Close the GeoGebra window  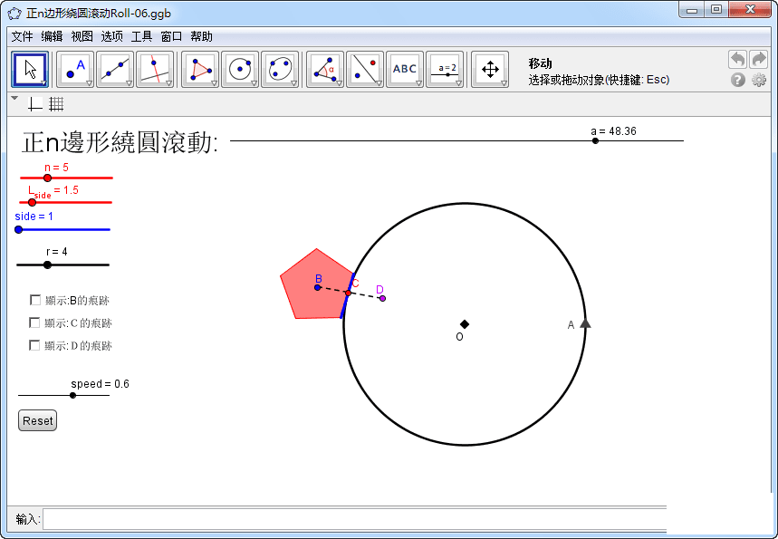click(x=750, y=10)
